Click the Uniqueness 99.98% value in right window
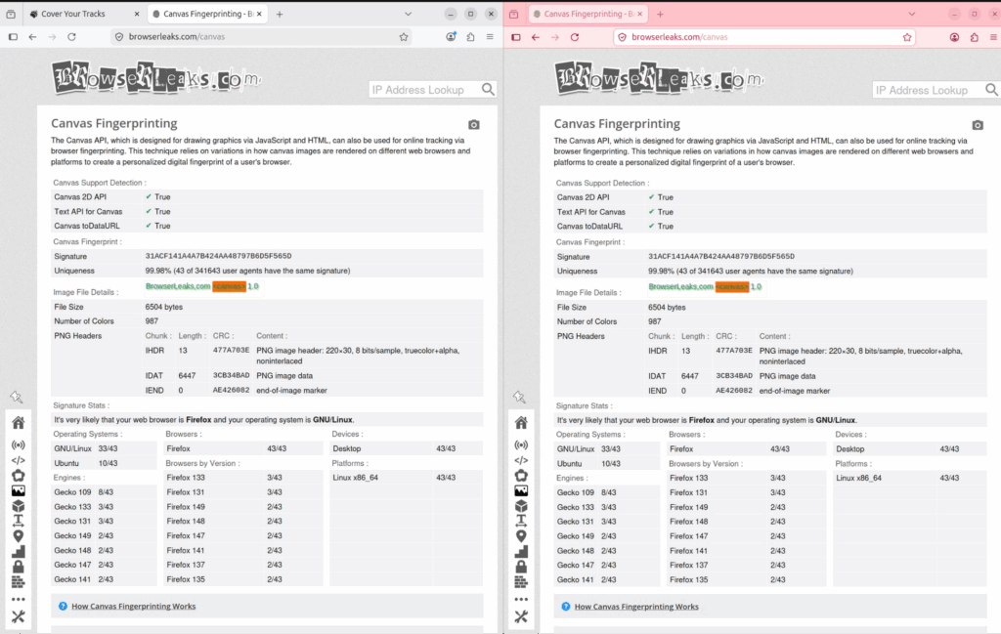 (750, 271)
